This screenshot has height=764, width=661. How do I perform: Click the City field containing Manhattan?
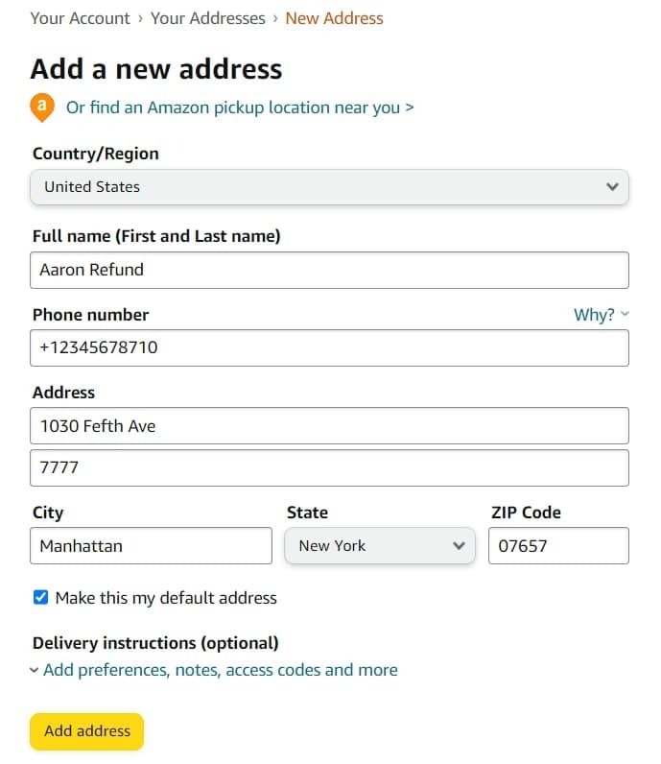(152, 546)
